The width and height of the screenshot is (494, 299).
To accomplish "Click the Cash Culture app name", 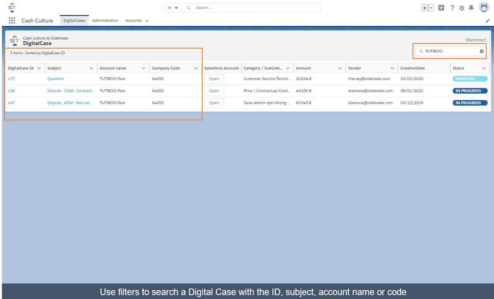I will click(37, 21).
